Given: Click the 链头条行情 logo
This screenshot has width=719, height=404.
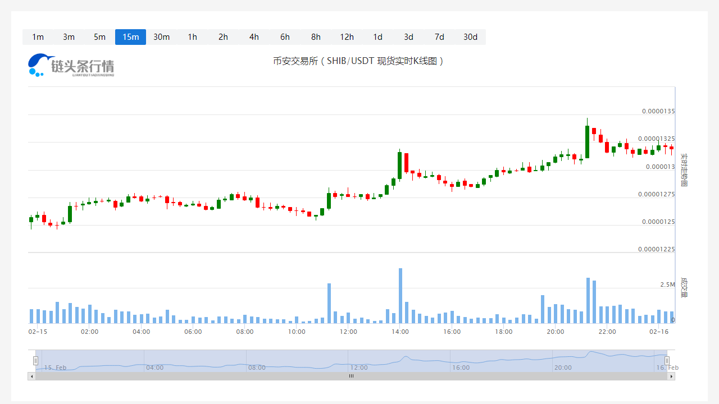Looking at the screenshot, I should [x=71, y=65].
